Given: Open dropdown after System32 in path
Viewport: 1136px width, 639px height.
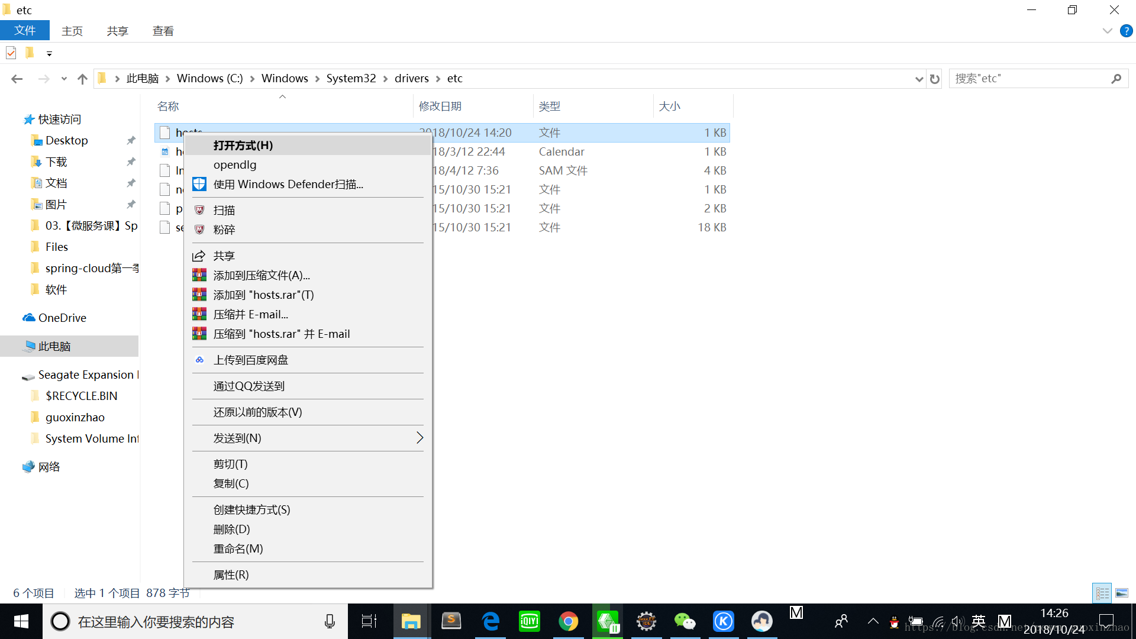Looking at the screenshot, I should 385,79.
